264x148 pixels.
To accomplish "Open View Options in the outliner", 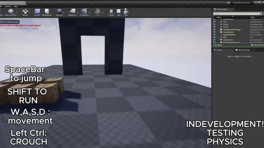I will [x=257, y=45].
